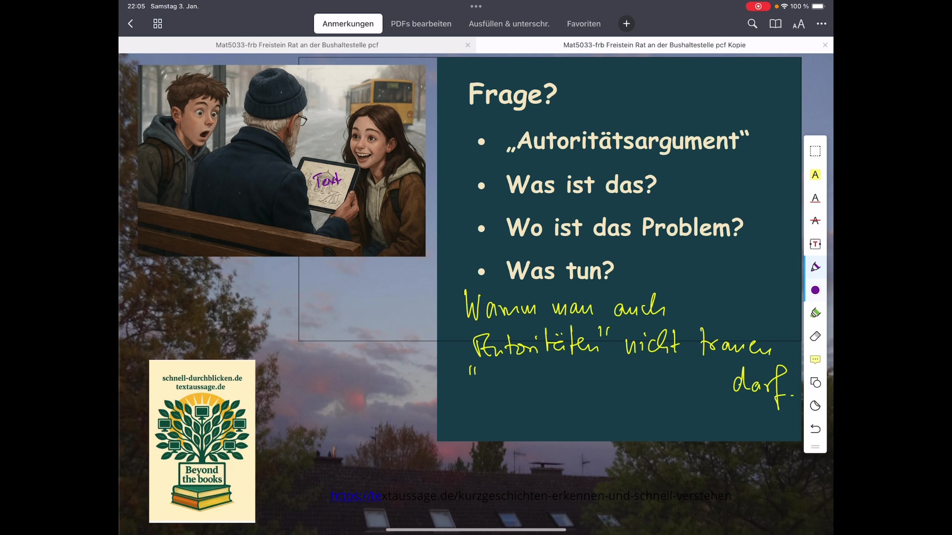Switch to the Kopie document tab
Viewport: 952px width, 535px height.
click(654, 45)
